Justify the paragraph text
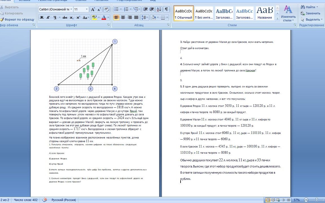 (136, 17)
